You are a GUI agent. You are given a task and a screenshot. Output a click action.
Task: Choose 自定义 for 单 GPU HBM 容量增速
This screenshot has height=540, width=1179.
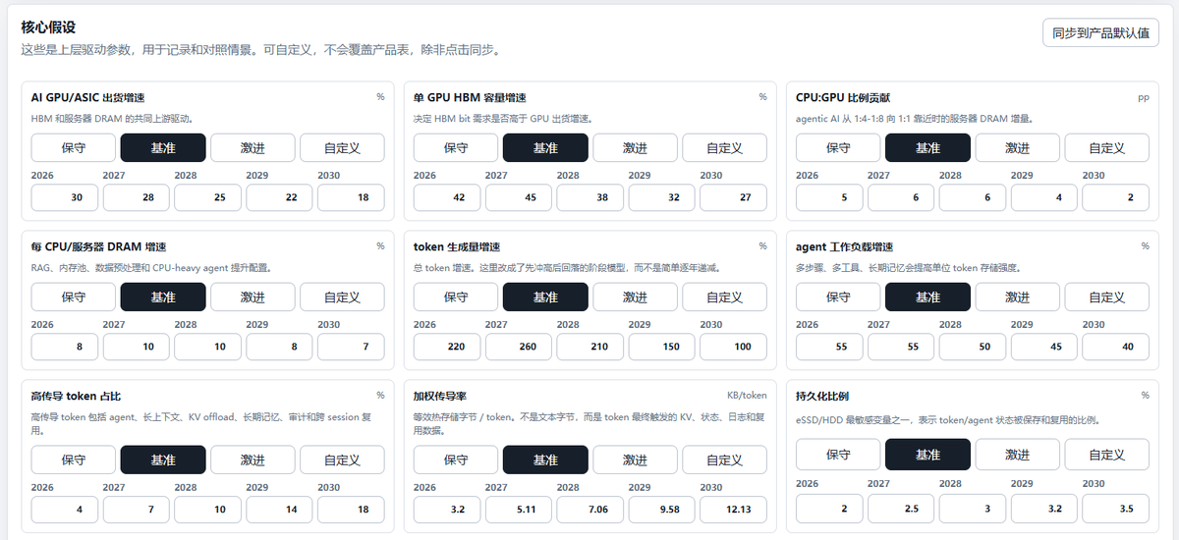click(724, 147)
